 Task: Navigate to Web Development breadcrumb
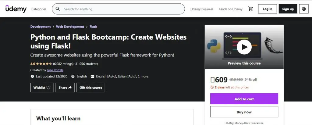[70, 27]
